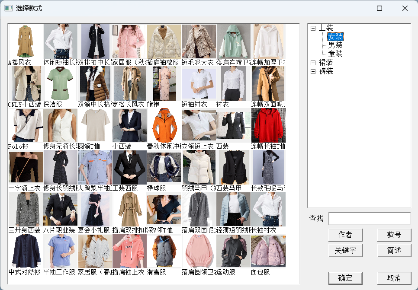Choose the 滑雪服 ski wear thumbnail
418x290 pixels.
pyautogui.click(x=164, y=251)
